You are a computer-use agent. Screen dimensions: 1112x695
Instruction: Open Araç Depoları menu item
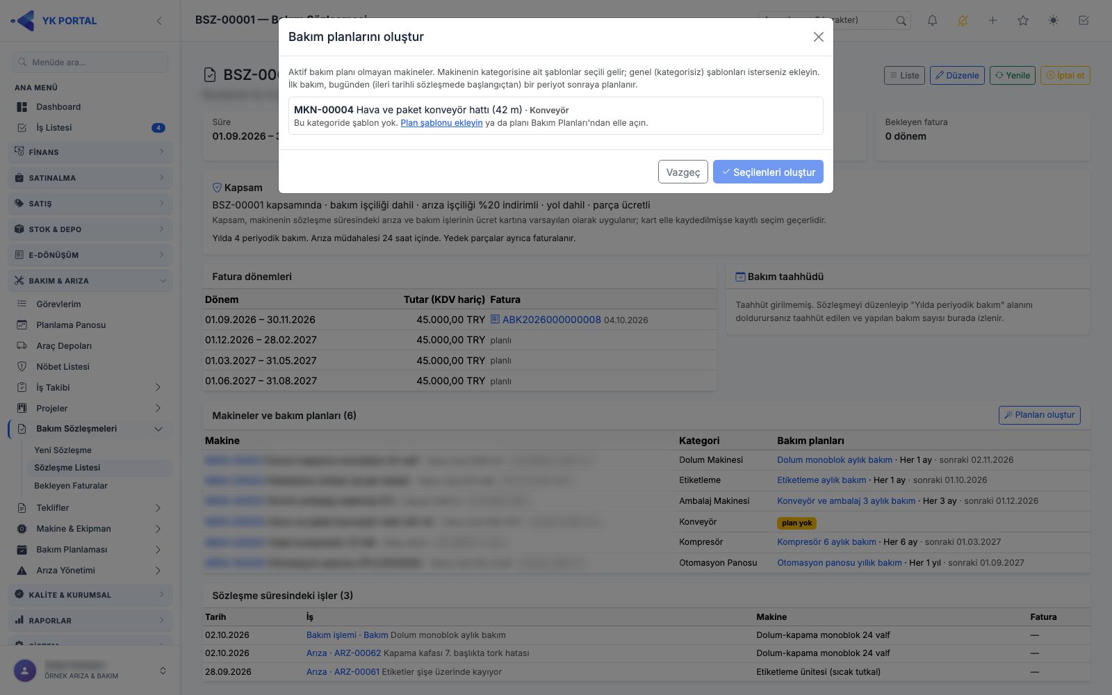(90, 346)
